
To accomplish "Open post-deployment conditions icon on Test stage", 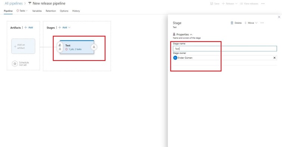I will tap(94, 47).
